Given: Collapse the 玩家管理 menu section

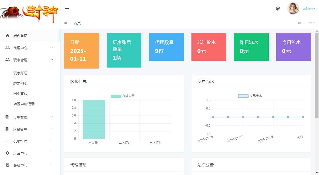Looking at the screenshot, I should 52,60.
